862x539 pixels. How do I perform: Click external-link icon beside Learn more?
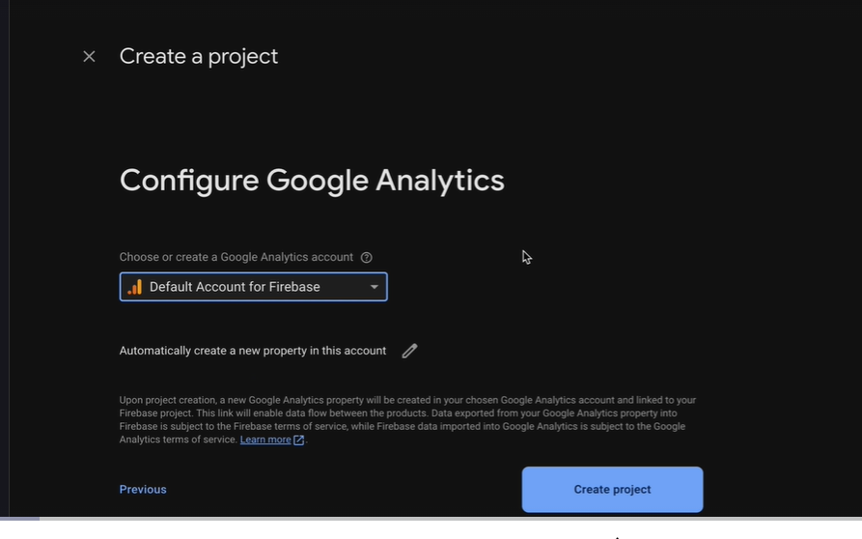tap(298, 440)
